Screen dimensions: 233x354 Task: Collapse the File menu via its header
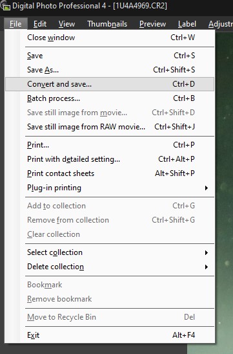tap(15, 24)
